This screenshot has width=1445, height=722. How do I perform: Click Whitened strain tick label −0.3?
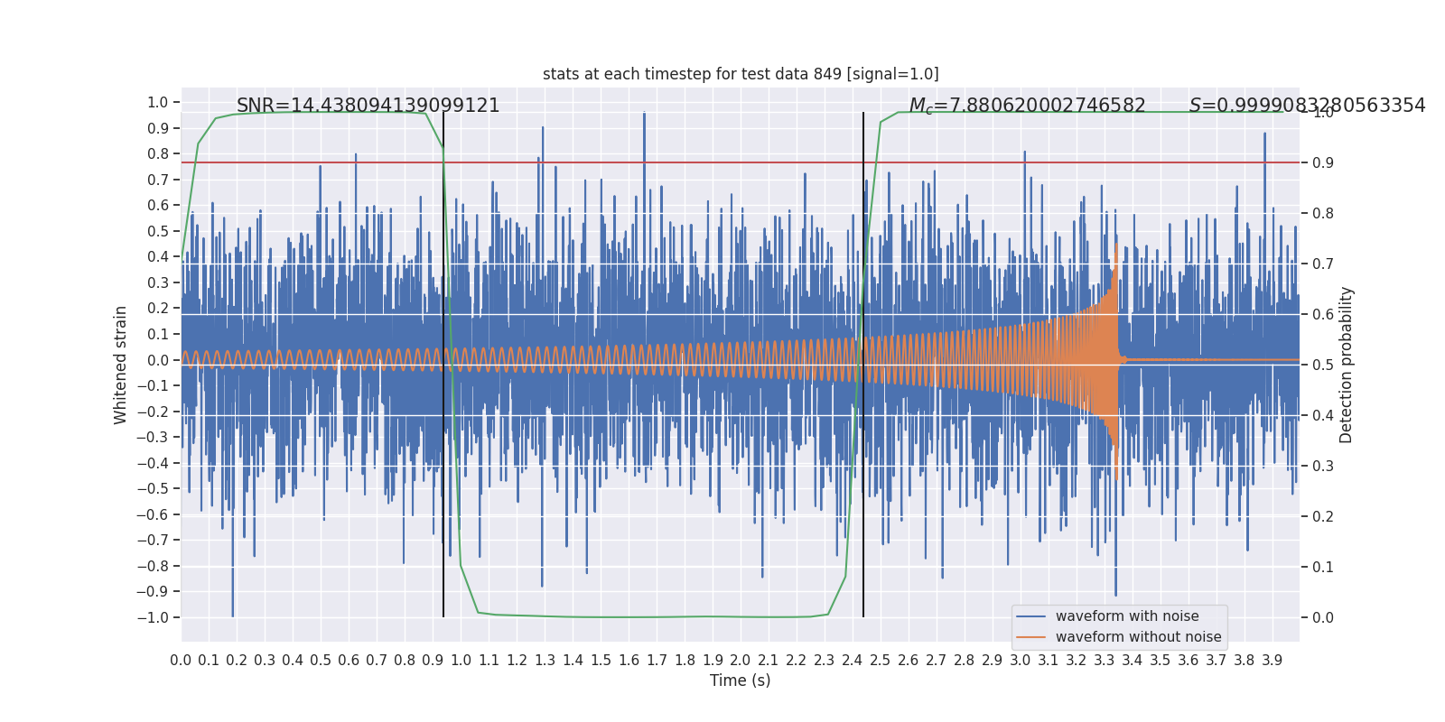(153, 438)
